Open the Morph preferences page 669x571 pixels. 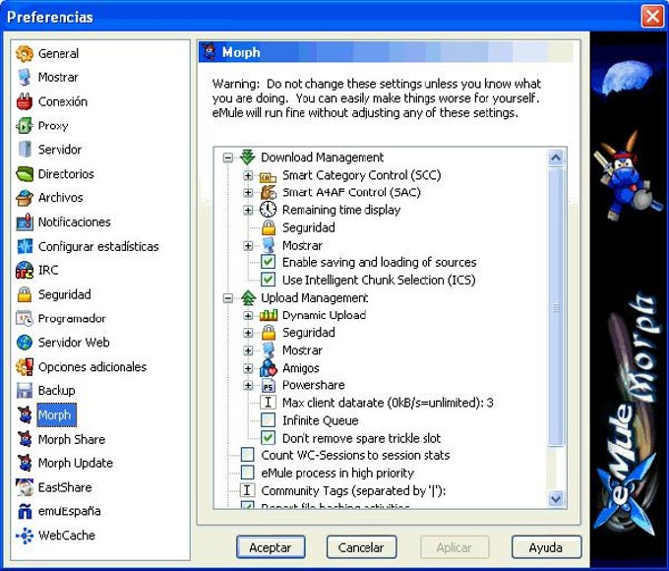point(55,414)
